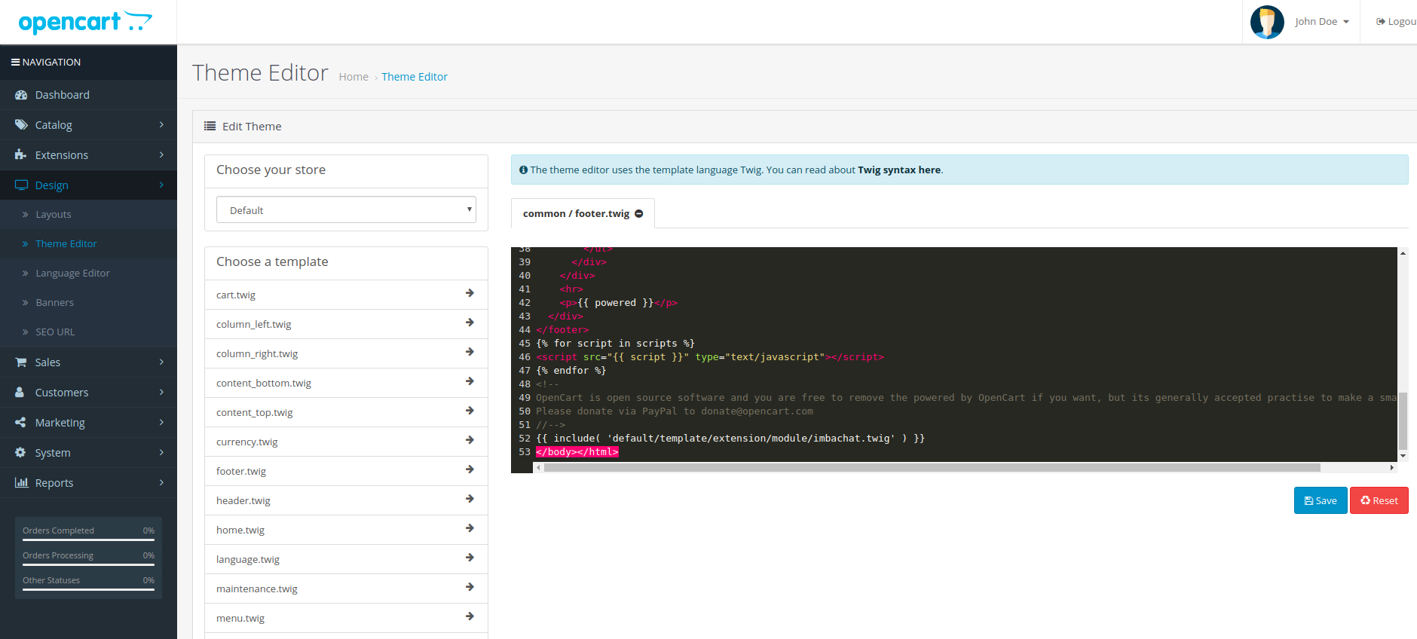Click the Design monitor icon

click(21, 185)
